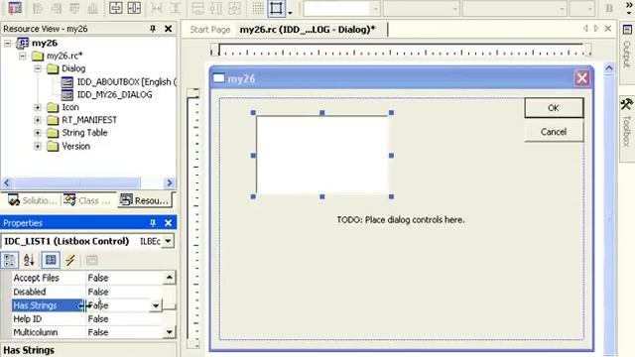This screenshot has height=357, width=635.
Task: Click the Test Dialog toolbar icon
Action: (x=15, y=8)
